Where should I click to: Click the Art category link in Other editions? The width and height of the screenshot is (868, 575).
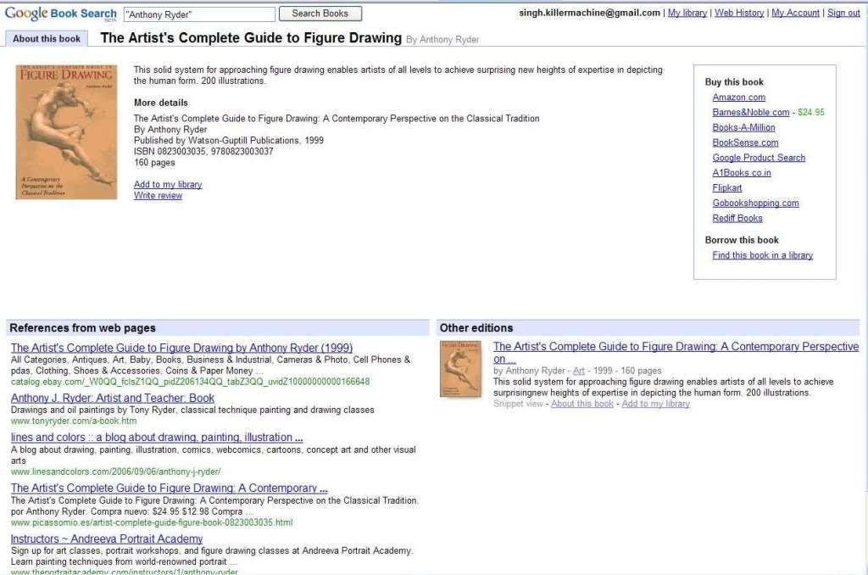point(578,371)
